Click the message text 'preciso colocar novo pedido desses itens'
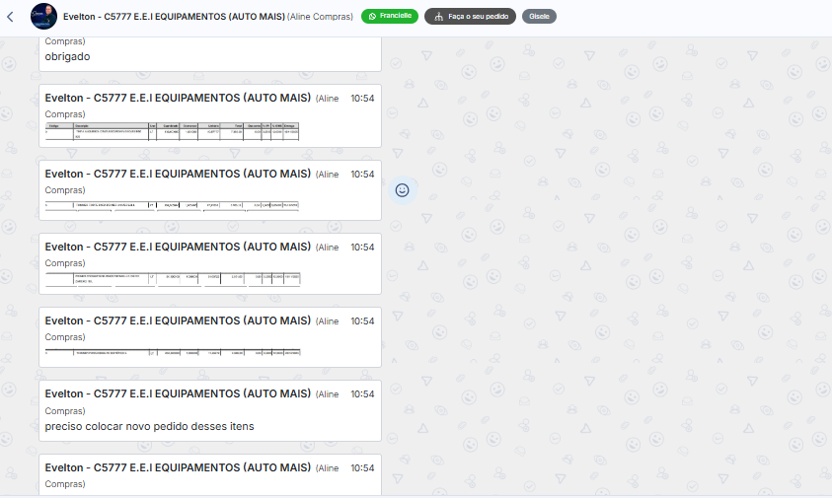832x498 pixels. pos(149,426)
